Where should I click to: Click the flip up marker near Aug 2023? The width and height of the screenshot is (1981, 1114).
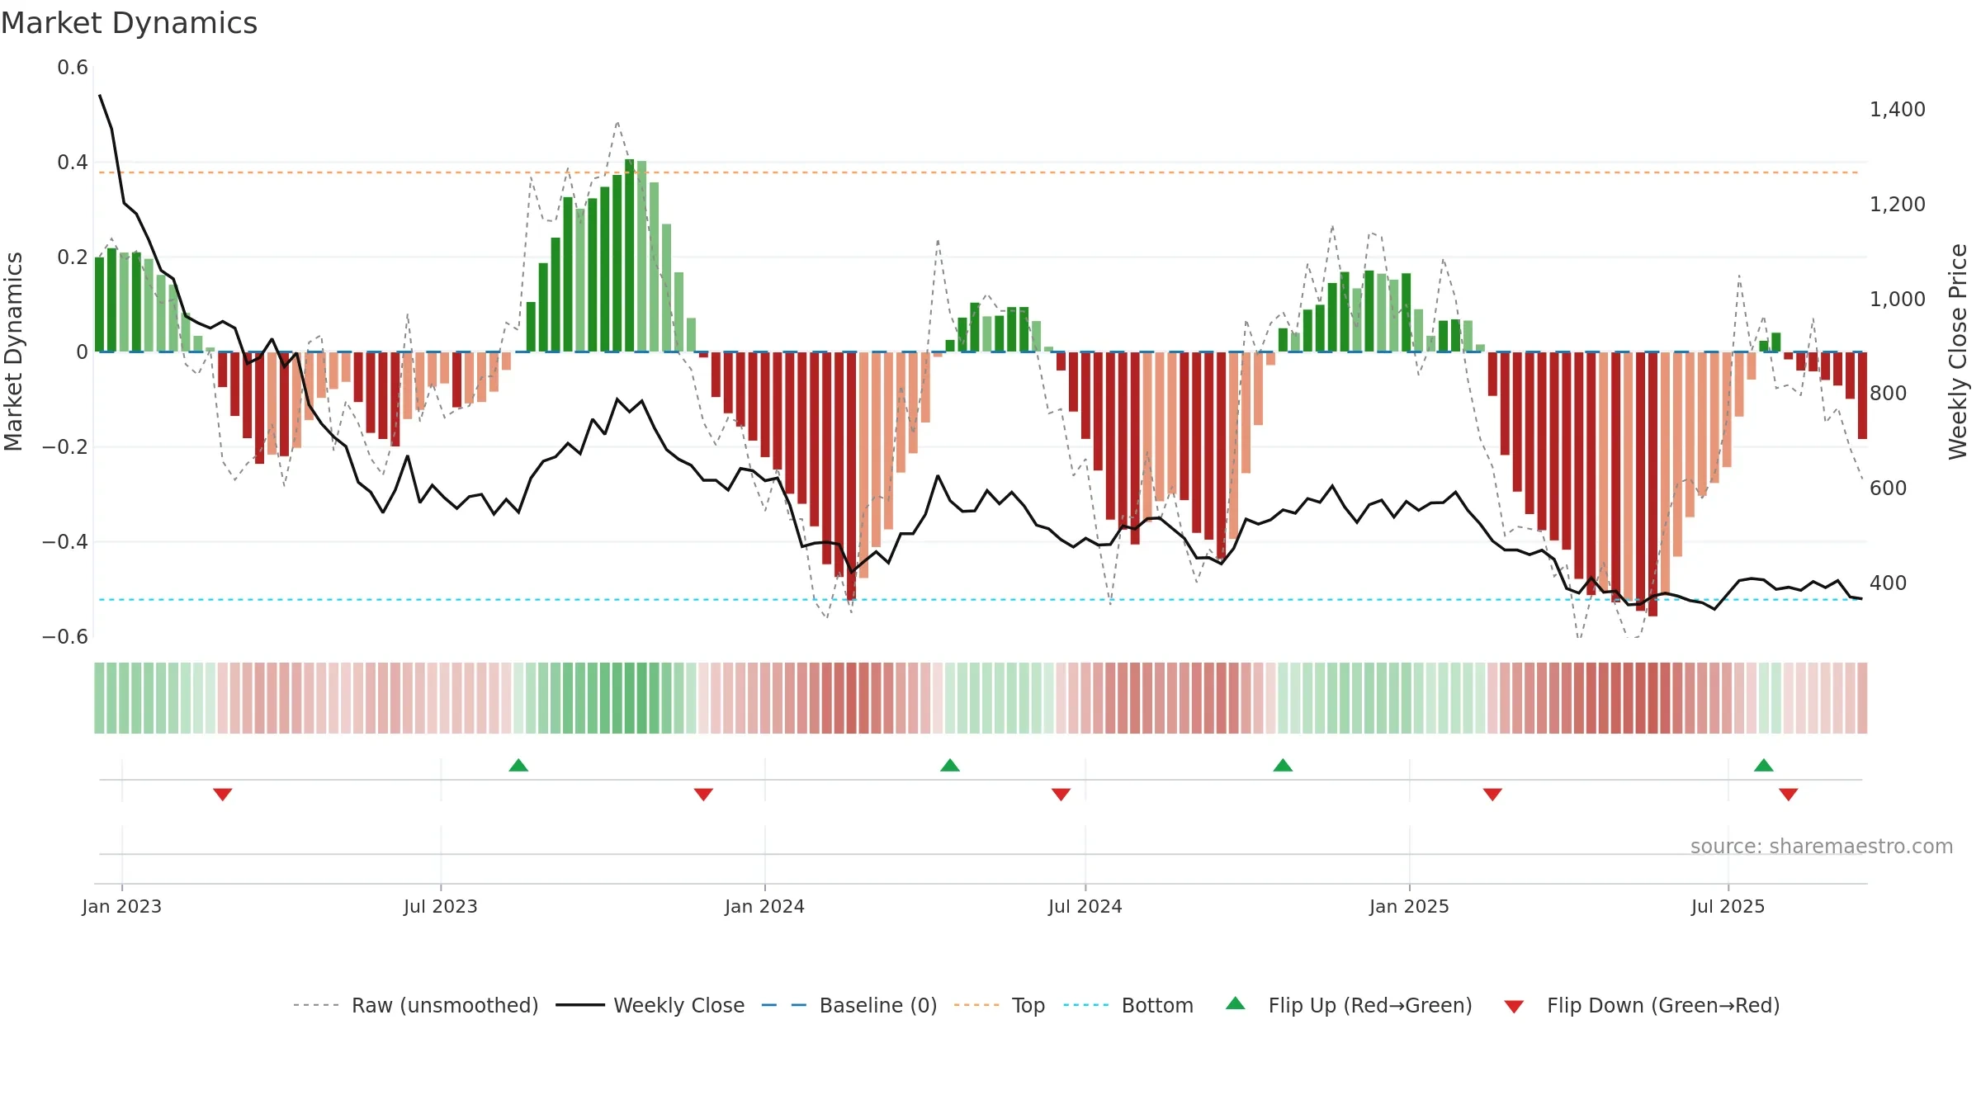(518, 765)
